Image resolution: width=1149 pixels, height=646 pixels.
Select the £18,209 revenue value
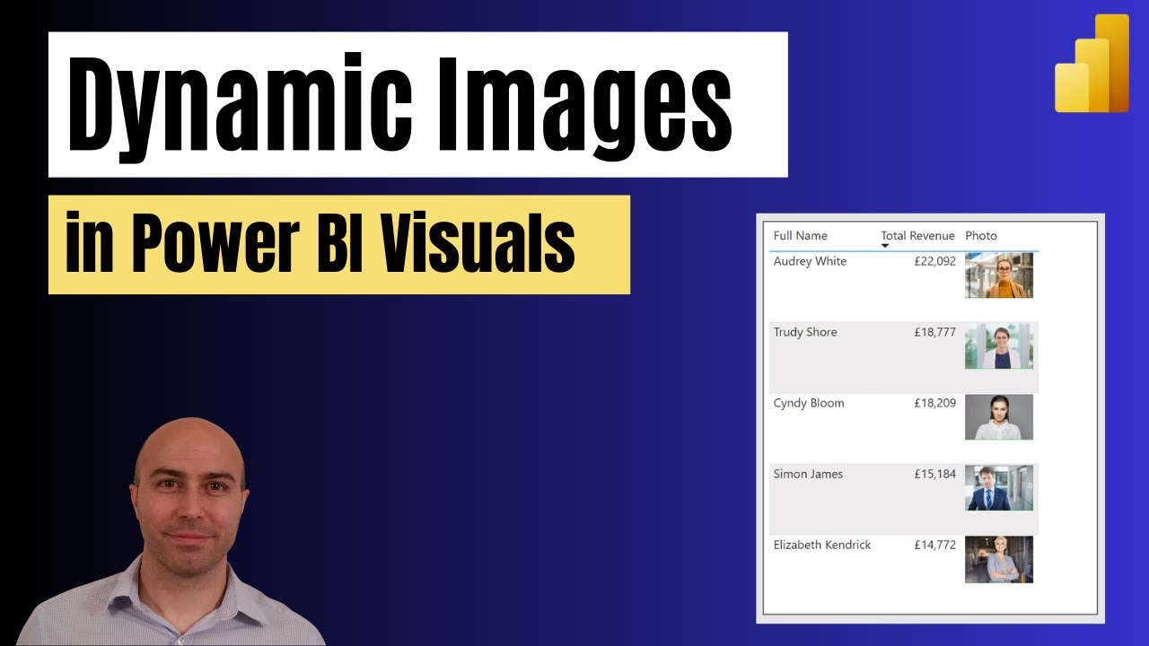935,403
